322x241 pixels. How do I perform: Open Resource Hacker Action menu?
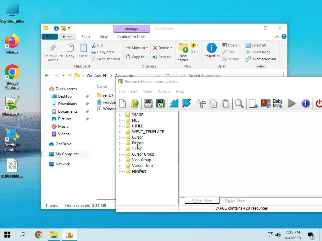click(x=164, y=91)
